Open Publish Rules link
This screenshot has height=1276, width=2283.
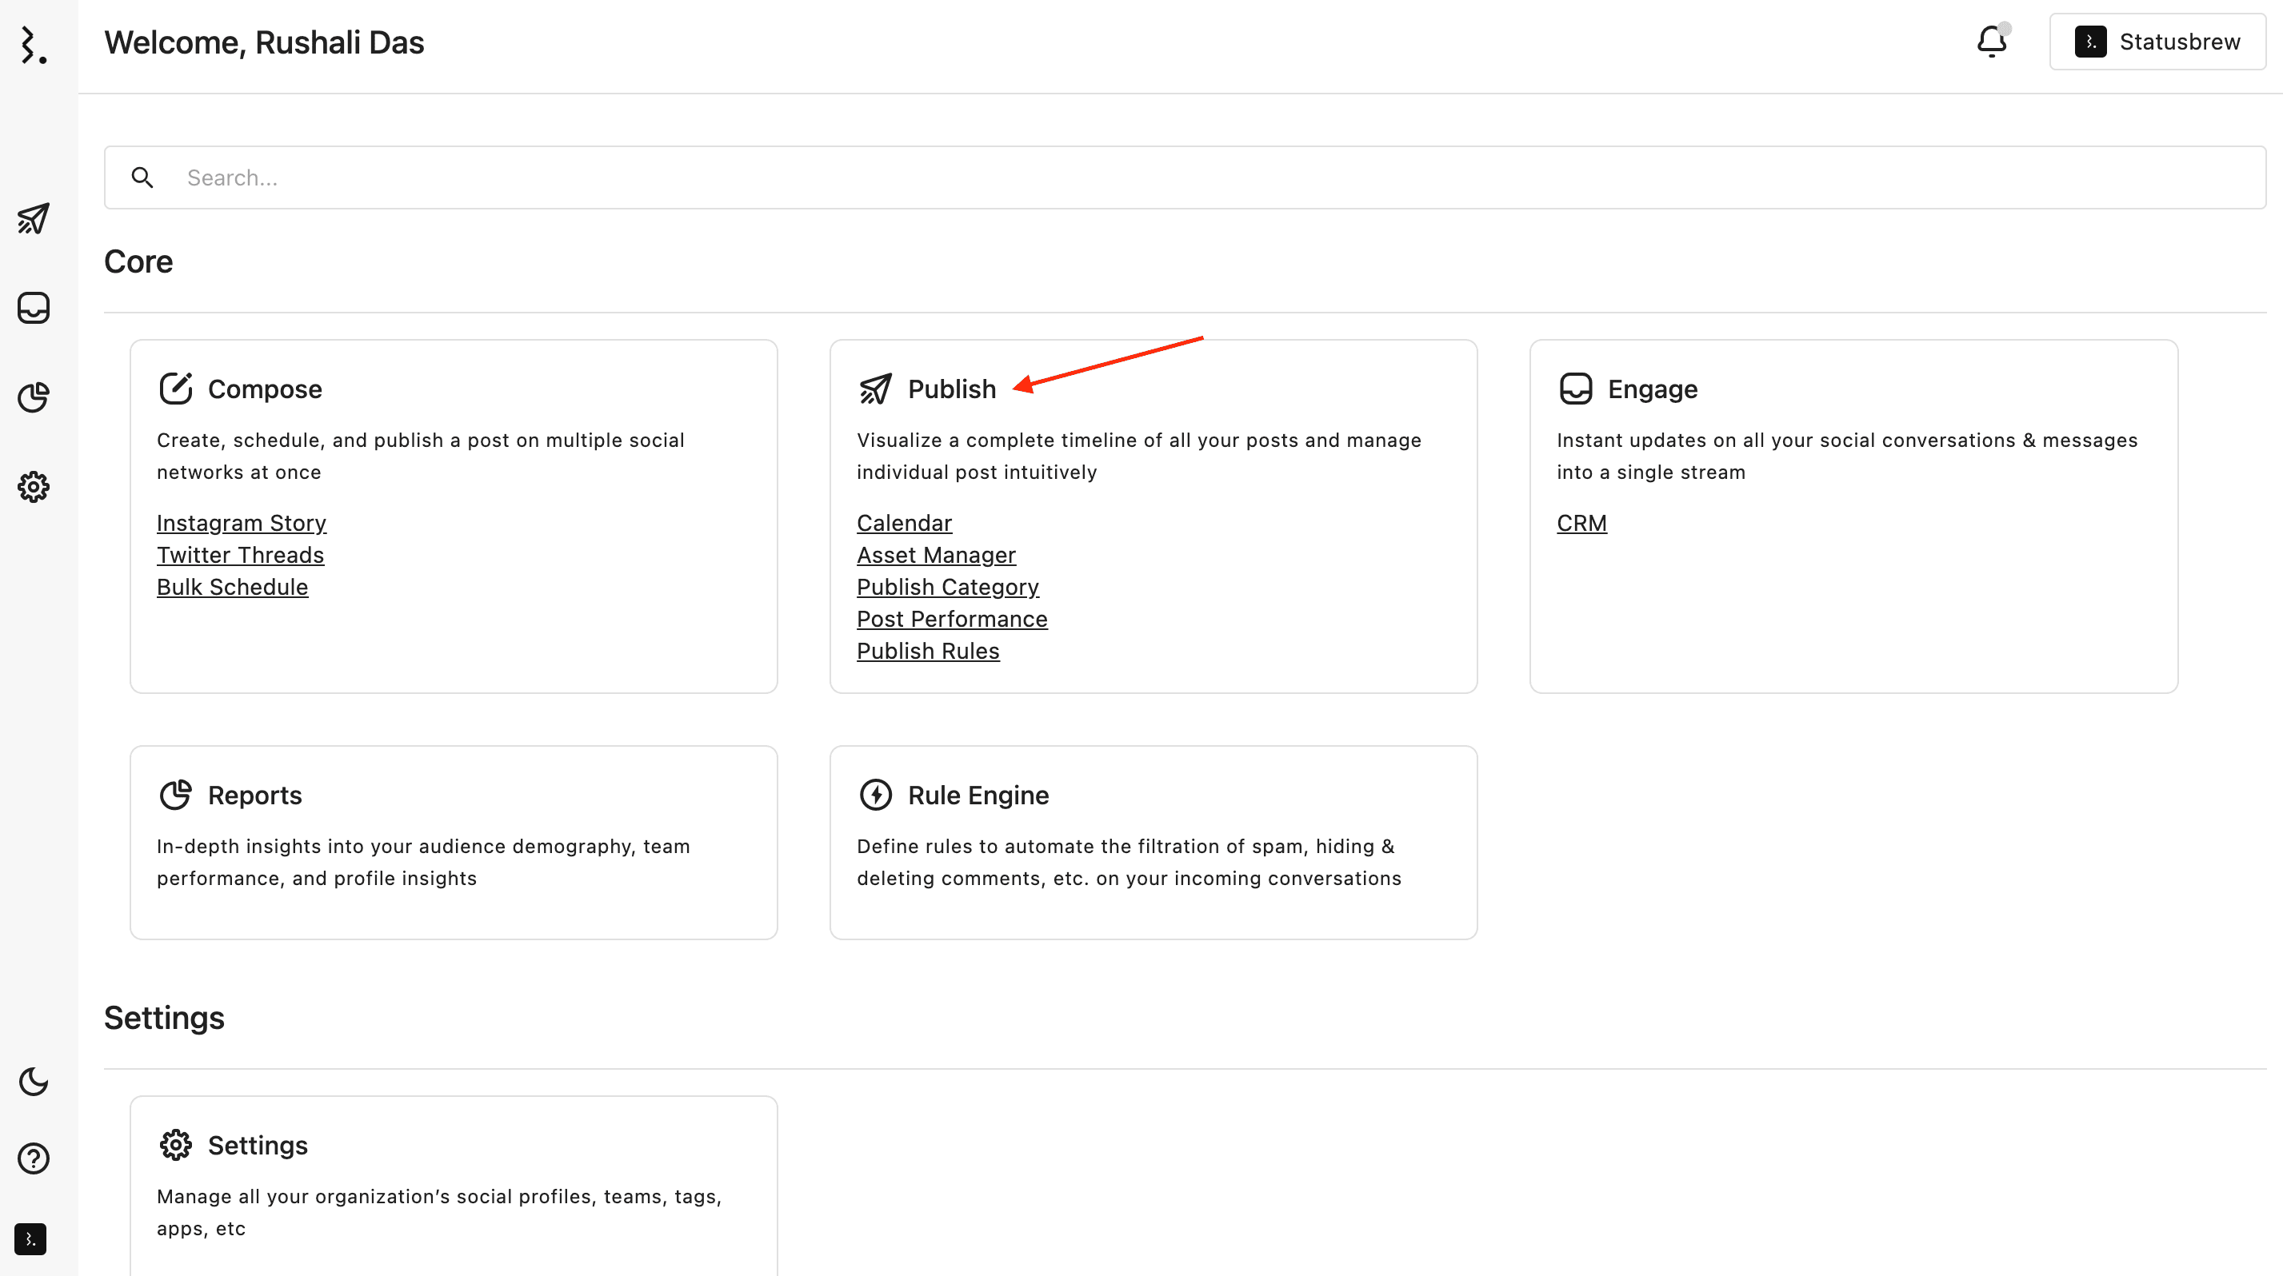pyautogui.click(x=928, y=651)
